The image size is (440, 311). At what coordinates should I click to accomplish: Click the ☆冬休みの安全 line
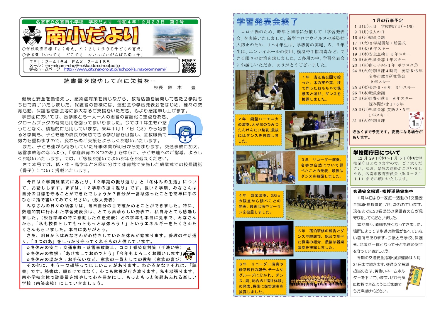(x=104, y=247)
